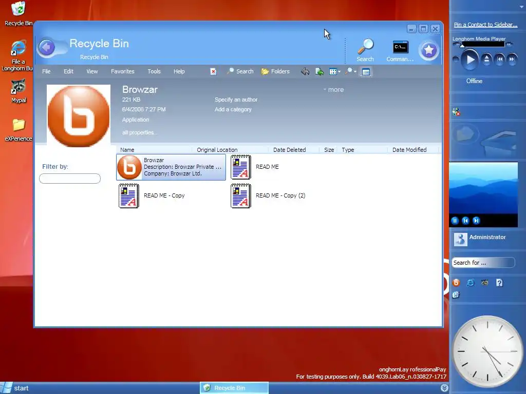Click the Administrator user avatar
Viewport: 526px width, 394px height.
coord(461,239)
